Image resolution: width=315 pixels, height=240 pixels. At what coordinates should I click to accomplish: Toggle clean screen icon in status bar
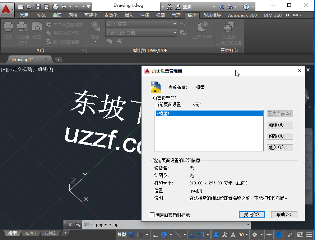[300, 234]
